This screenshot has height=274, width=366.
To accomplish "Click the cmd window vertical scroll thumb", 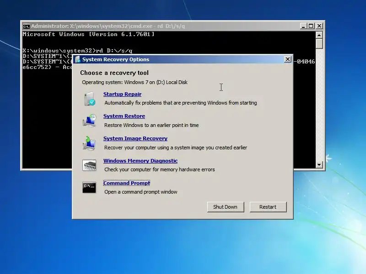I will tap(319, 43).
